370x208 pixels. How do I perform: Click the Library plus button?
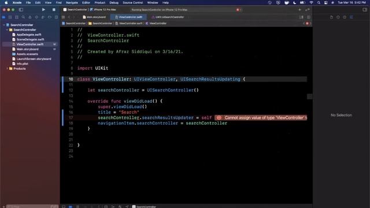[x=299, y=10]
